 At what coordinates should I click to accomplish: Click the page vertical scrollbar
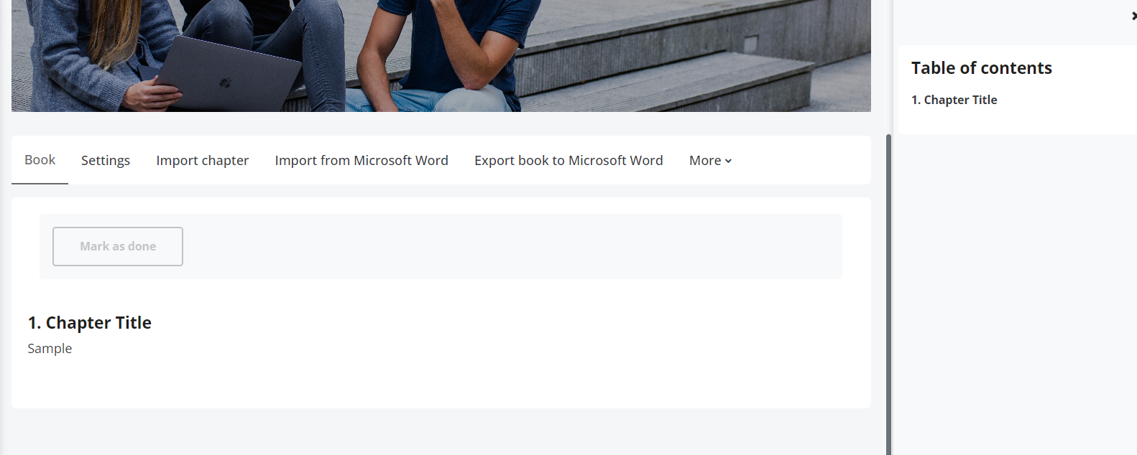point(888,294)
